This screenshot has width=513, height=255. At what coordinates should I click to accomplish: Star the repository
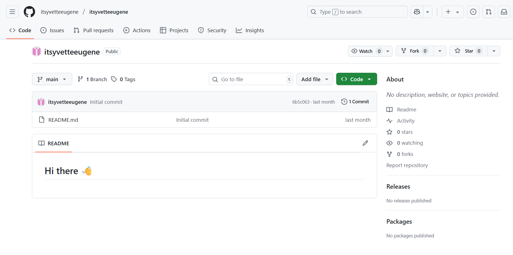[468, 51]
